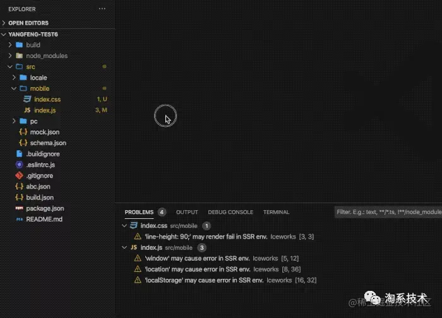
Task: Click the build folder icon
Action: coord(19,45)
